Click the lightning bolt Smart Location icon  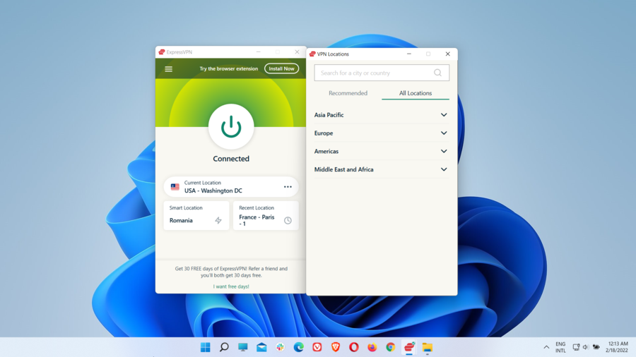(218, 220)
